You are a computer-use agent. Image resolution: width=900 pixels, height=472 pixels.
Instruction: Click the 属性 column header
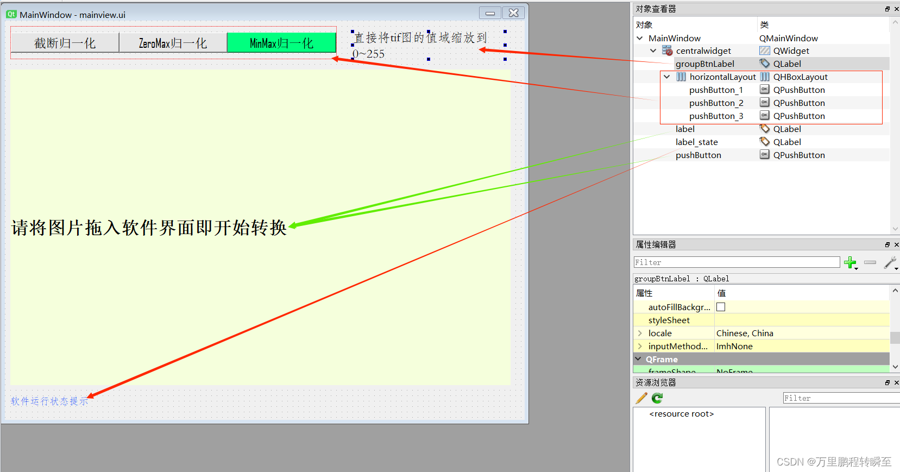click(x=674, y=293)
